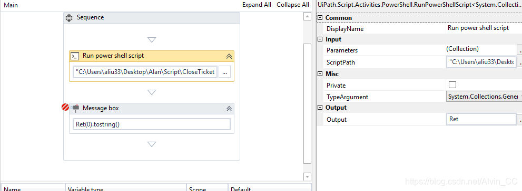Open the Output expression editor button

coord(519,120)
